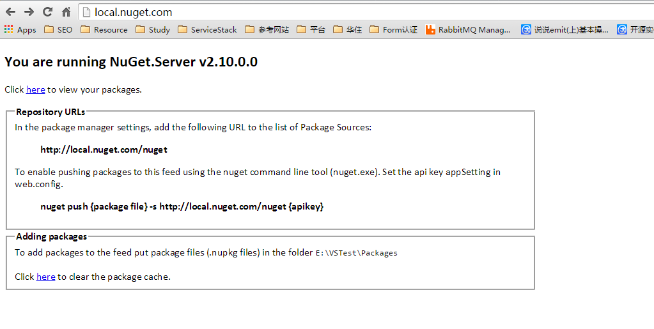Open the SEO bookmark folder
654x329 pixels.
[x=58, y=29]
